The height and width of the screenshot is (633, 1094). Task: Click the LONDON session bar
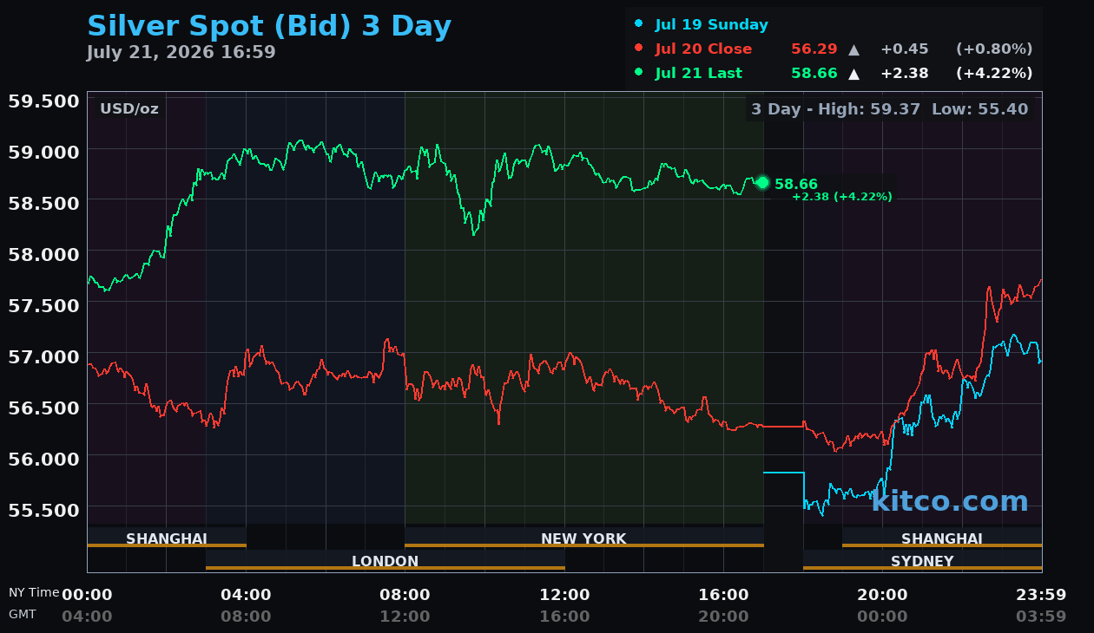[386, 560]
